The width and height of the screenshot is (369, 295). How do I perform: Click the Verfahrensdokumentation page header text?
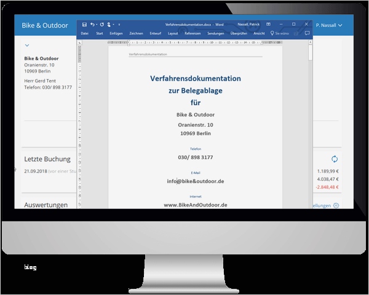(148, 54)
